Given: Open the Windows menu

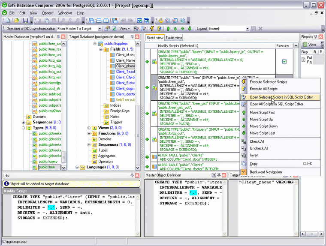Looking at the screenshot, I should (65, 13).
